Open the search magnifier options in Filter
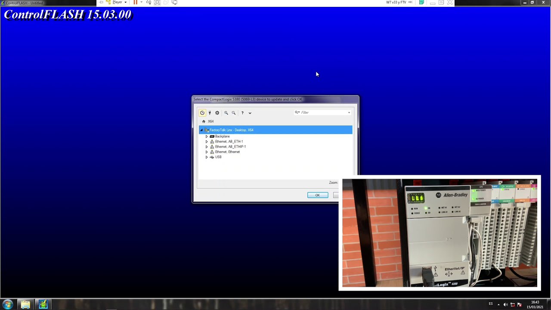This screenshot has width=551, height=310. pyautogui.click(x=297, y=112)
